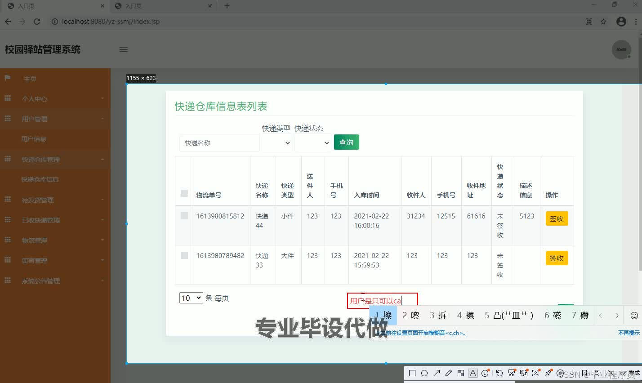The image size is (642, 383).
Task: Expand 留言管理 in the sidebar
Action: click(x=55, y=261)
